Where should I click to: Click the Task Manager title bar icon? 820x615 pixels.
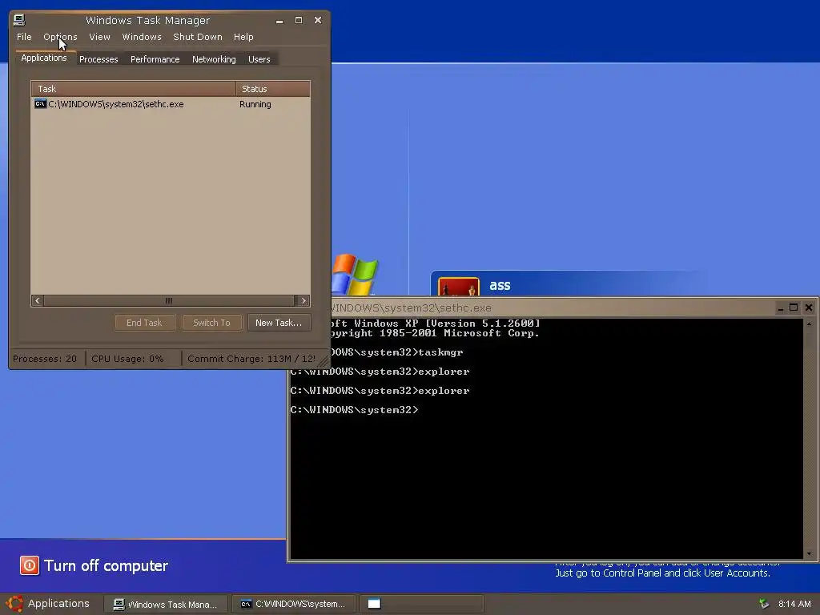click(19, 20)
